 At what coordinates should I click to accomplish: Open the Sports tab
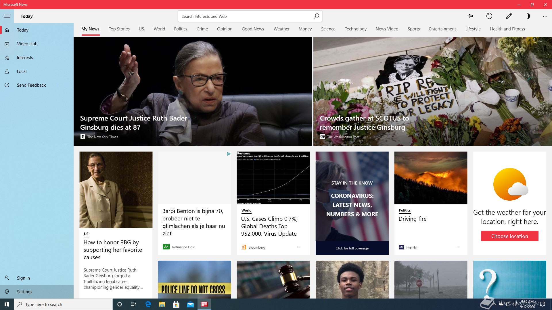pyautogui.click(x=413, y=29)
